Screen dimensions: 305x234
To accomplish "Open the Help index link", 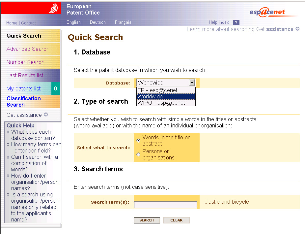I will tap(219, 22).
